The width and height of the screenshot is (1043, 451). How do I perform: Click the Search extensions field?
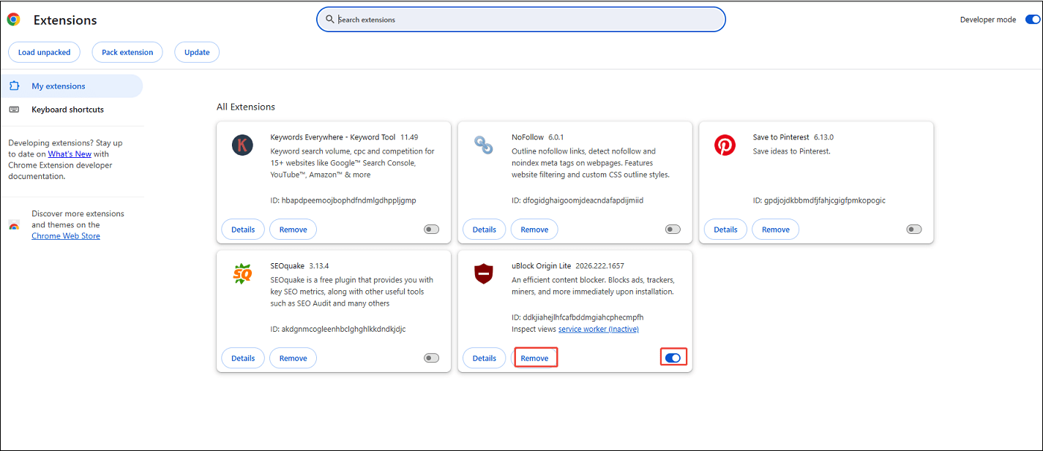point(520,19)
